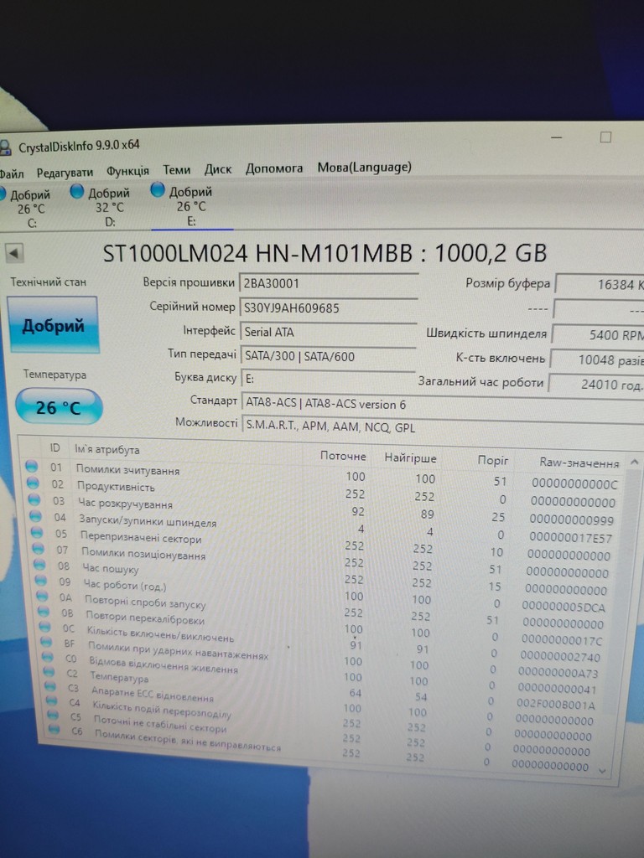
Task: Click status icon of row 03 Час розкручування
Action: [x=34, y=499]
